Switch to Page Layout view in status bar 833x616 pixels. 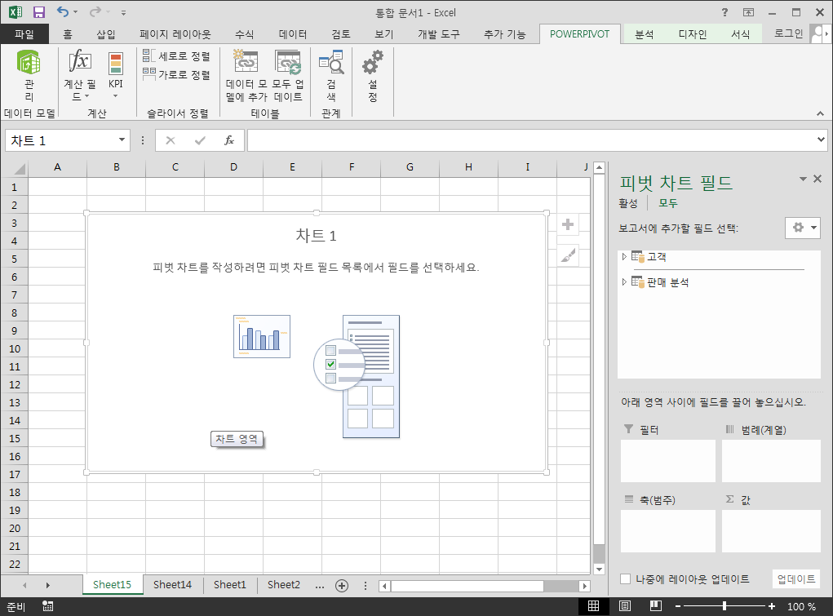click(625, 606)
